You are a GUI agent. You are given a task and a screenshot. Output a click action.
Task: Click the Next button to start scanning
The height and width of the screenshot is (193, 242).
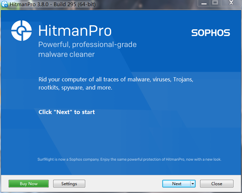(x=177, y=183)
